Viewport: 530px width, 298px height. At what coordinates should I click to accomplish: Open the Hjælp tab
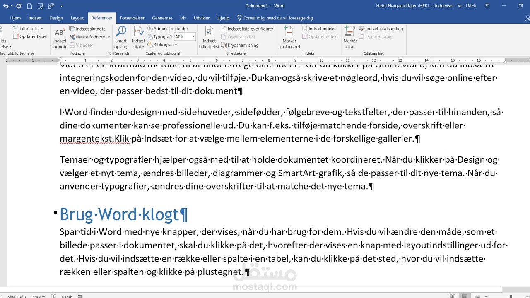(x=223, y=18)
